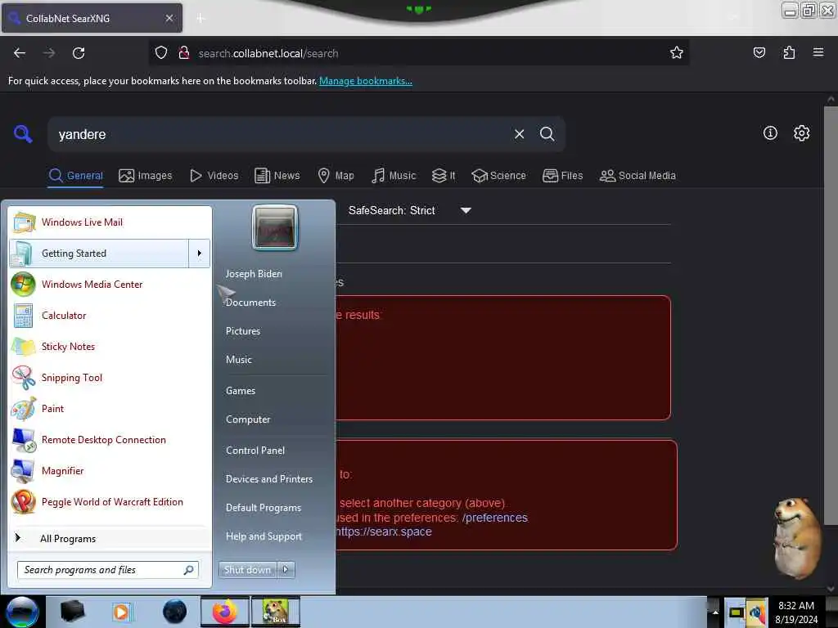Open the Firefox extensions puzzle icon
The height and width of the screenshot is (628, 838).
[x=789, y=52]
